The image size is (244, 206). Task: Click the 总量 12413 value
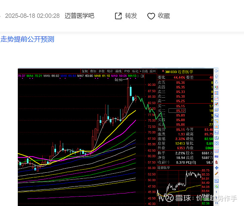pyautogui.click(x=180, y=143)
